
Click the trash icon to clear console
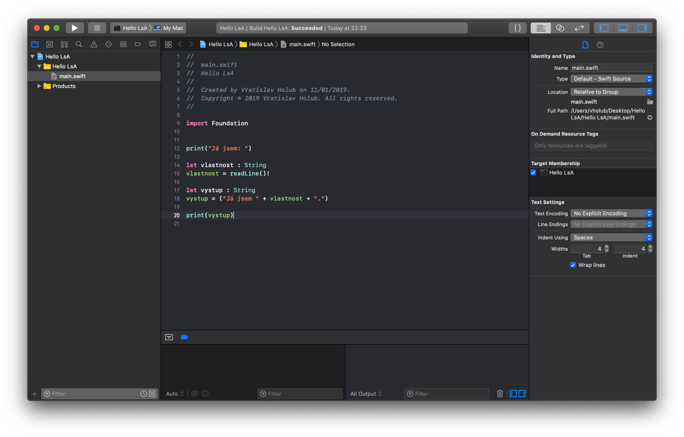pos(500,393)
